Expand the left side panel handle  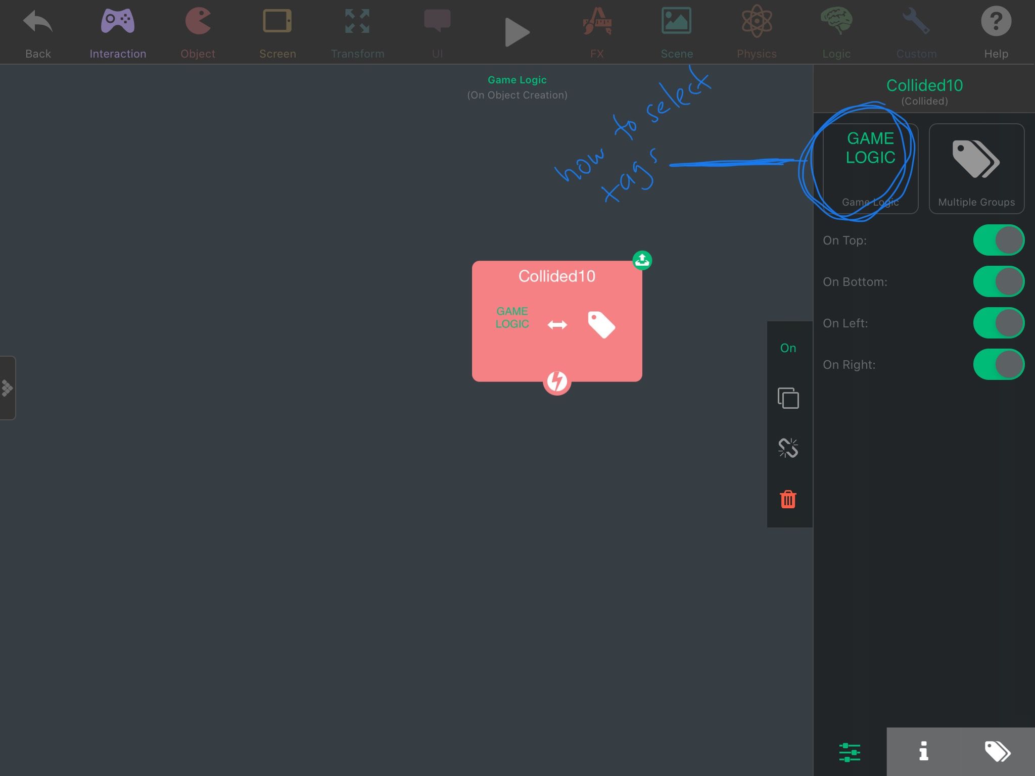pyautogui.click(x=7, y=388)
